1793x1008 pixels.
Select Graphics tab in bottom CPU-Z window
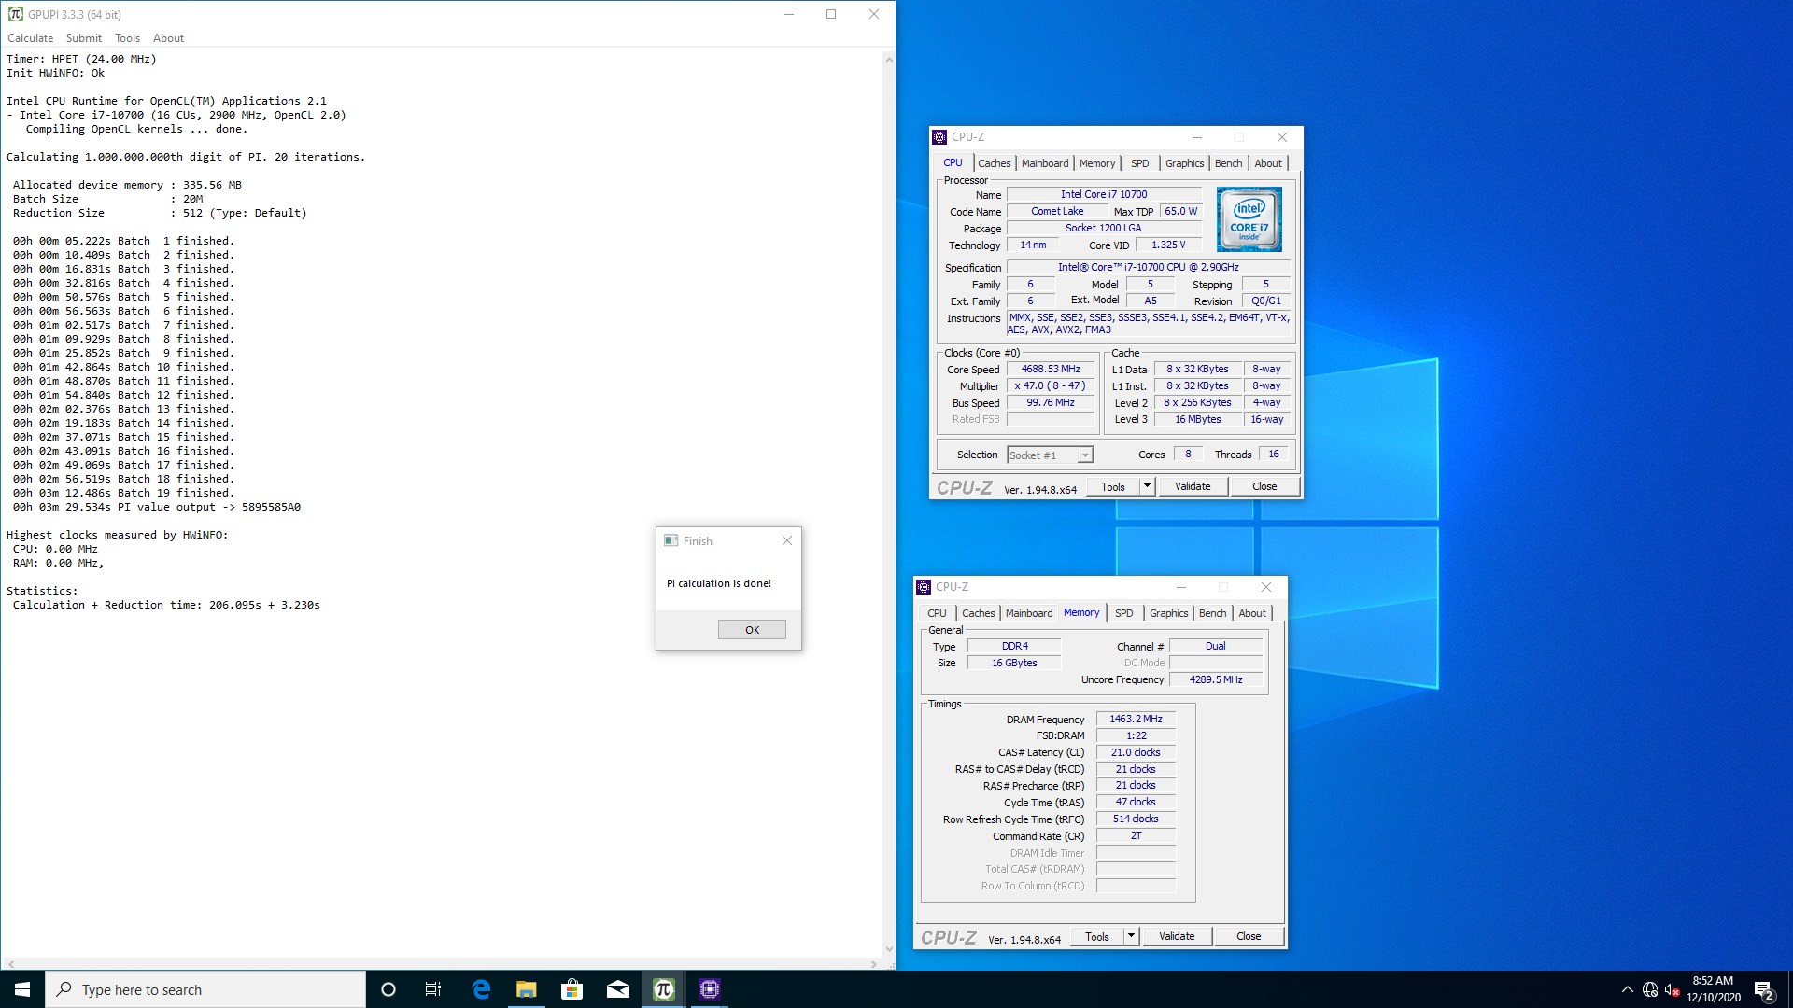point(1169,613)
